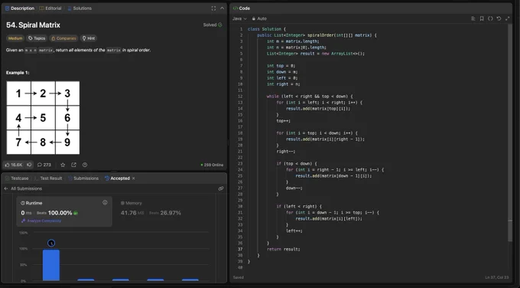This screenshot has width=520, height=288.
Task: Expand the Topics tag
Action: (x=37, y=38)
